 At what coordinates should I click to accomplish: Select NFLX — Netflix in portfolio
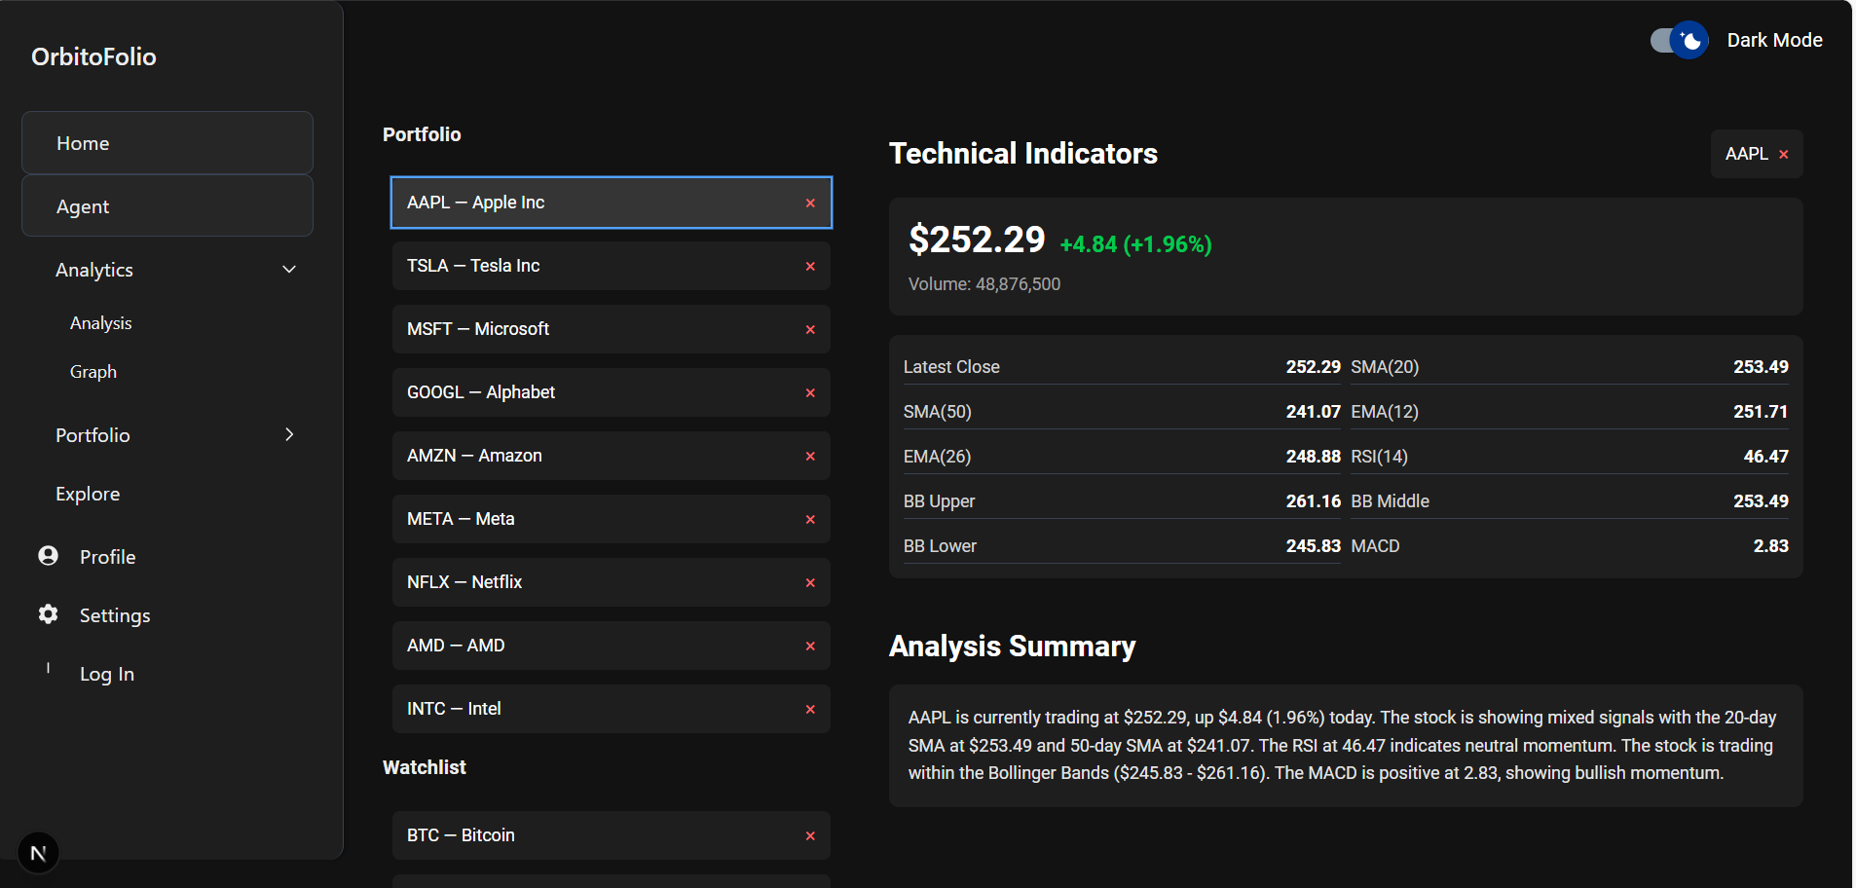click(x=612, y=582)
